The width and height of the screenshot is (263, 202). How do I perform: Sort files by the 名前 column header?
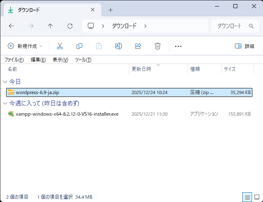[13, 69]
